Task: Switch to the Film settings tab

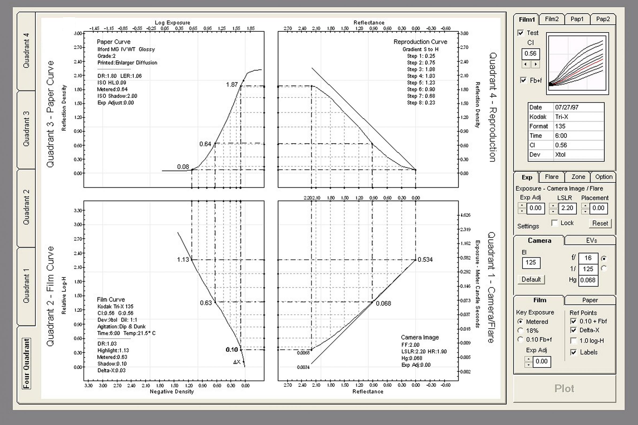Action: click(x=539, y=300)
